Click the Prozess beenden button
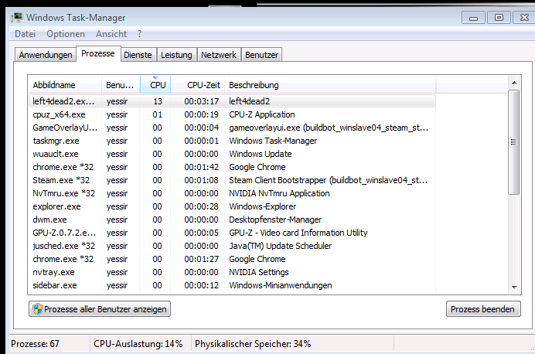 tap(483, 309)
